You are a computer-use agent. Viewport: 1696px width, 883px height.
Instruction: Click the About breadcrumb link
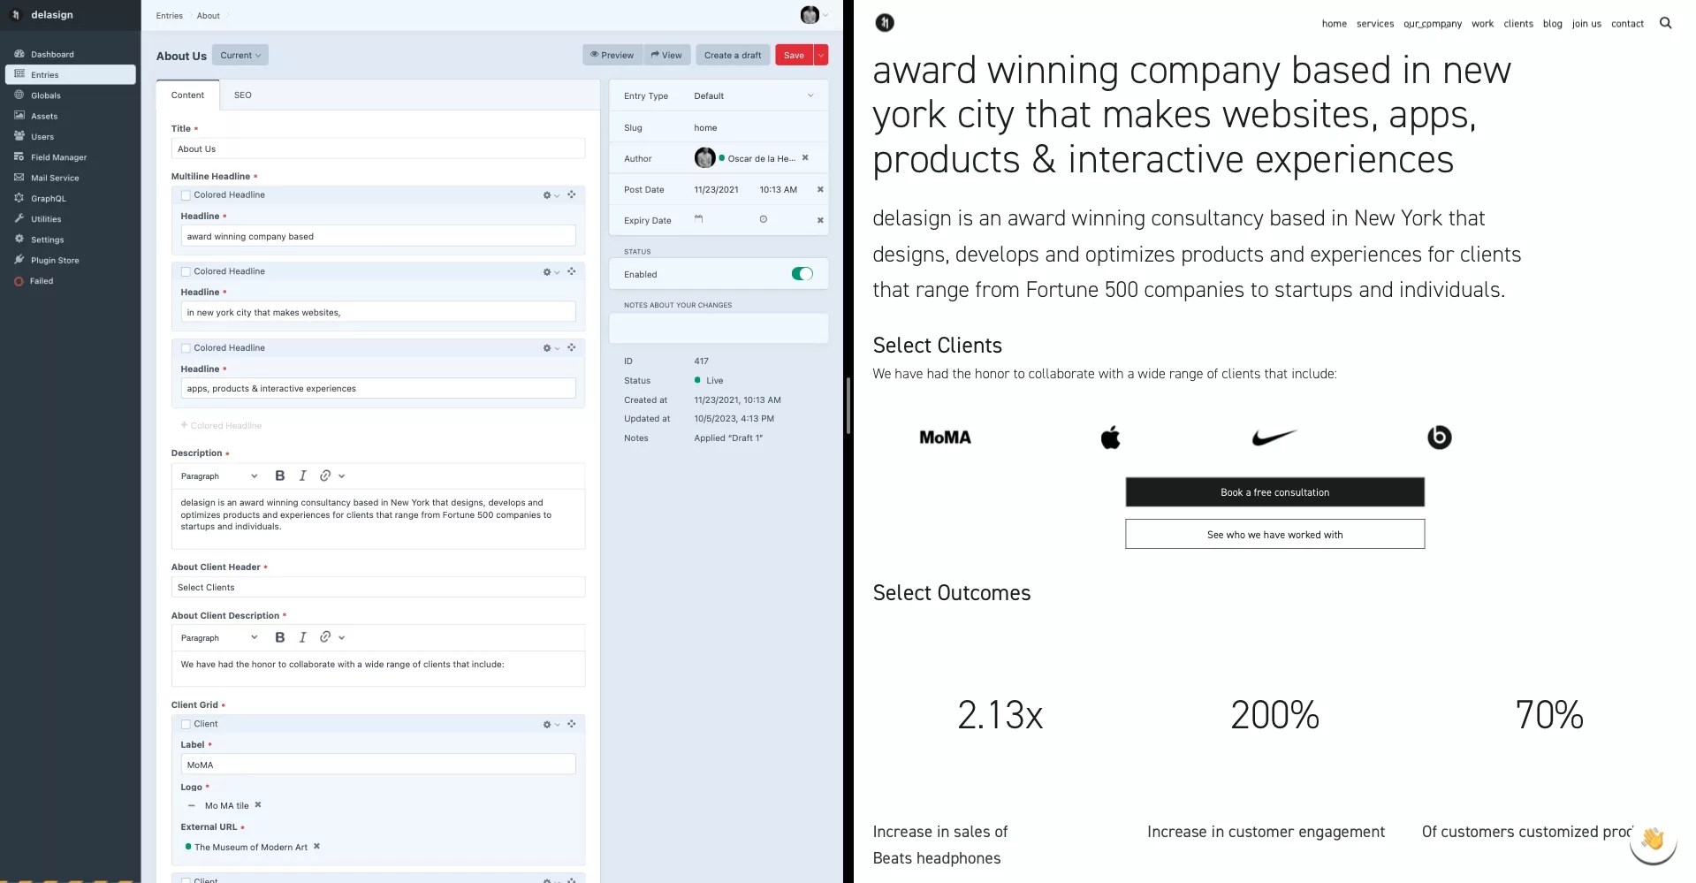tap(209, 16)
